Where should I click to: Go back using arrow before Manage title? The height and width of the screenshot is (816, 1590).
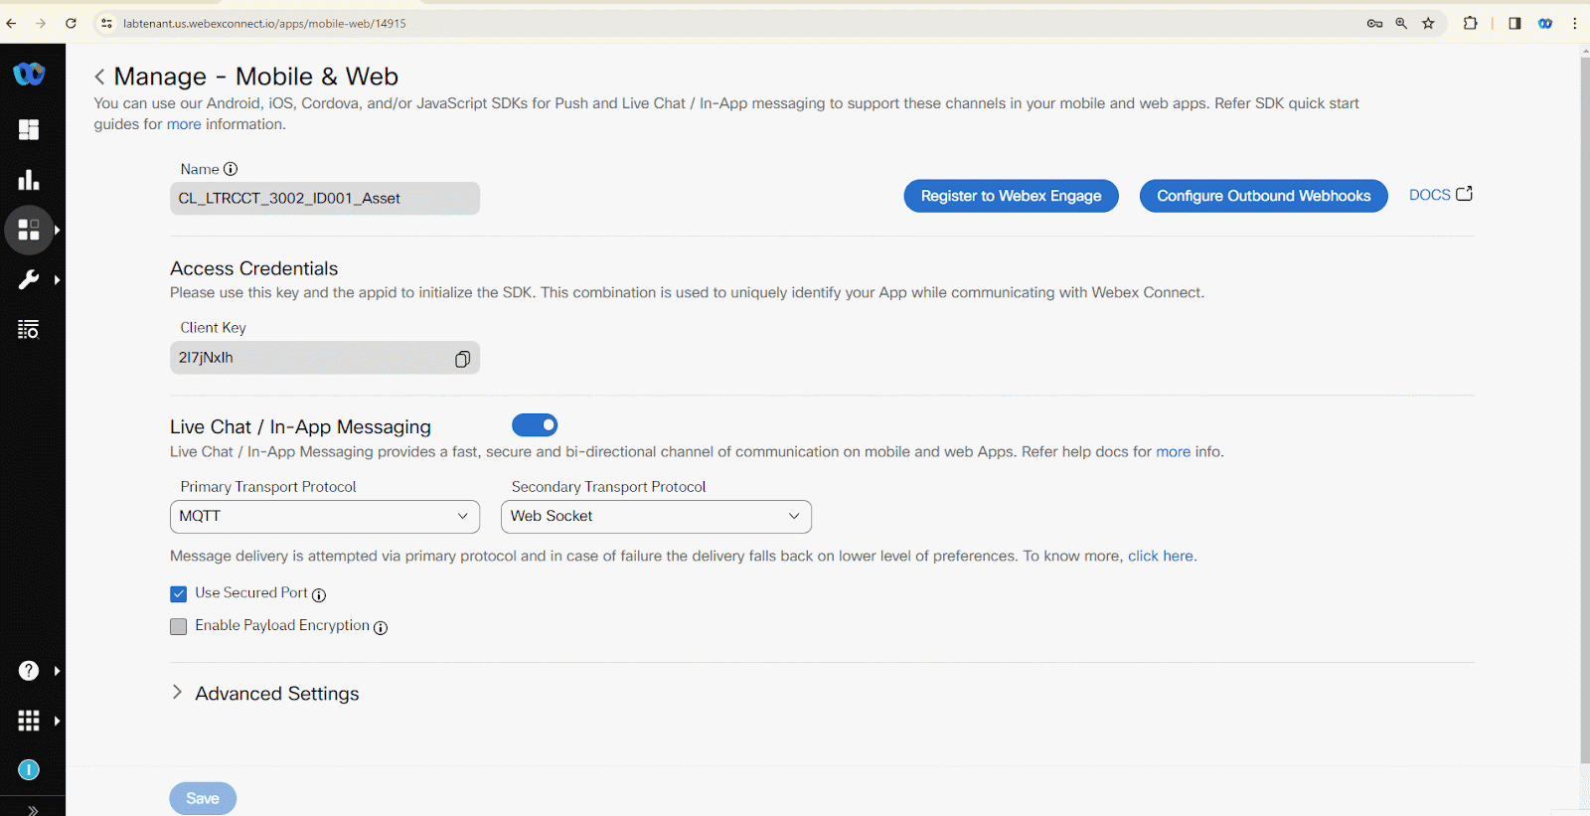(x=99, y=78)
